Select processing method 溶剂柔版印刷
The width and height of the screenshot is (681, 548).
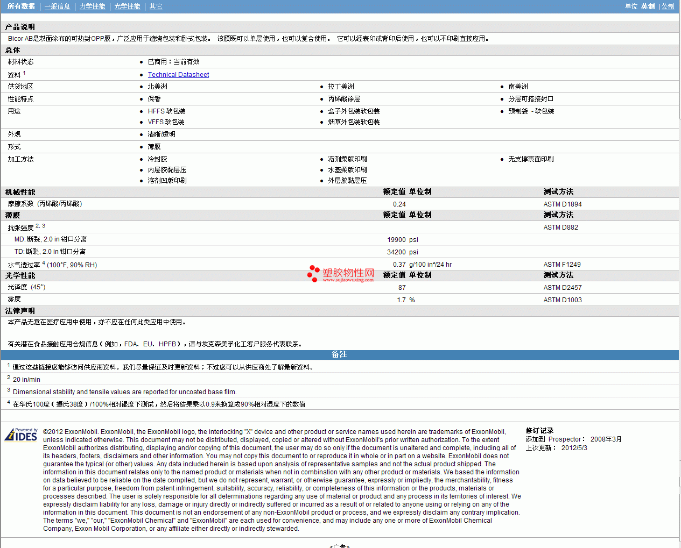348,159
